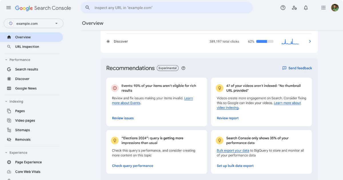Click lightbulb icon on Elections 2024 card

point(115,140)
